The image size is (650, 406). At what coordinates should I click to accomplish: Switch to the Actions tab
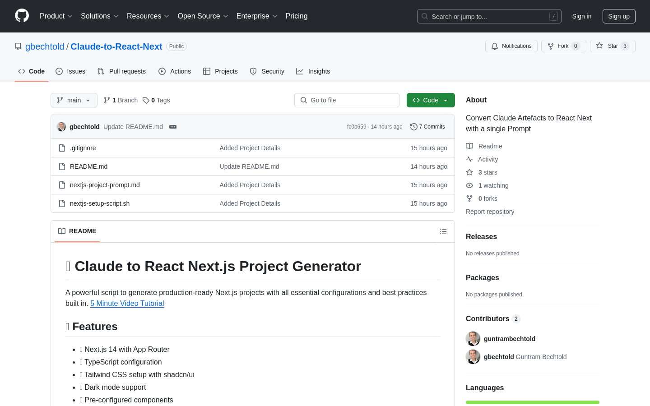click(175, 71)
